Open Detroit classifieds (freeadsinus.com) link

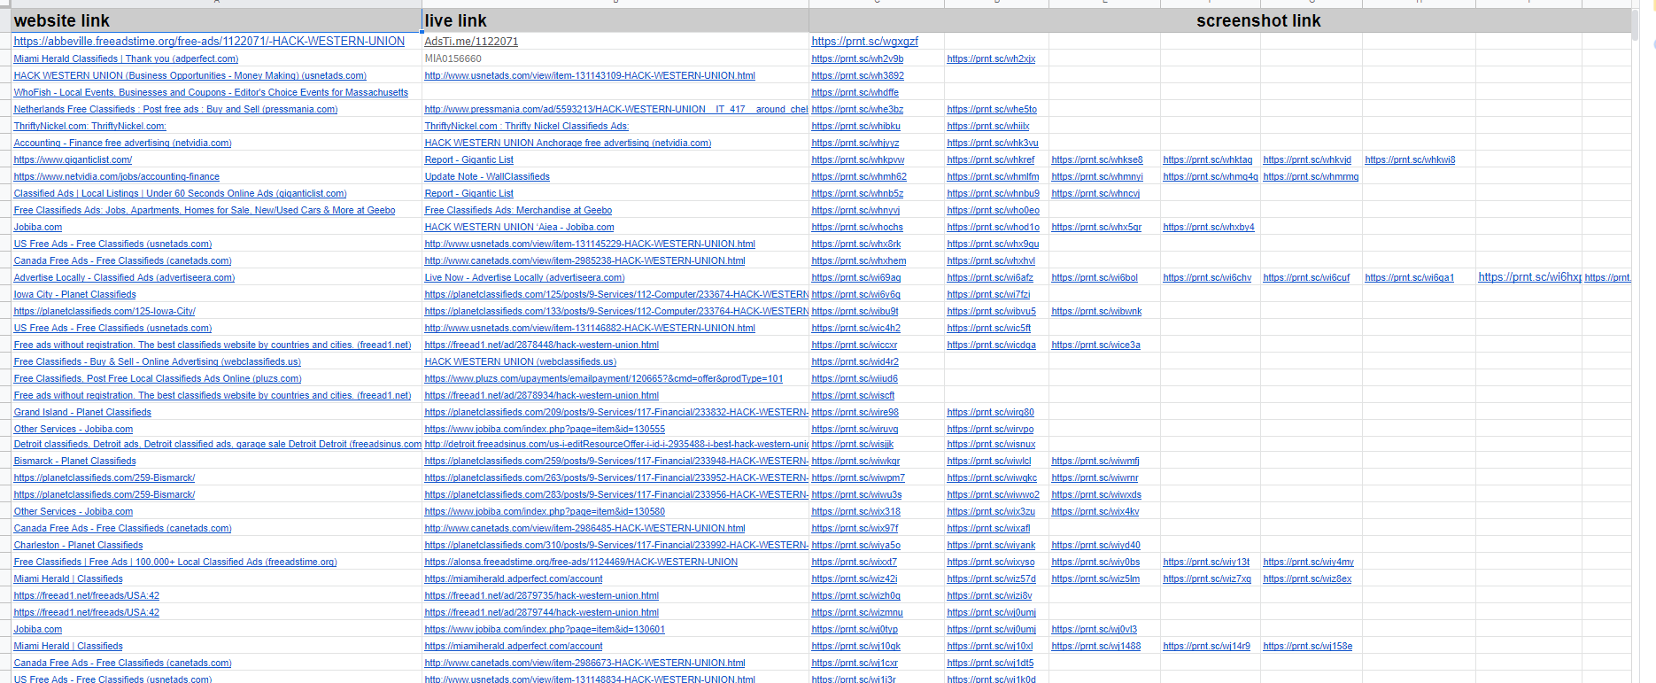pyautogui.click(x=218, y=445)
